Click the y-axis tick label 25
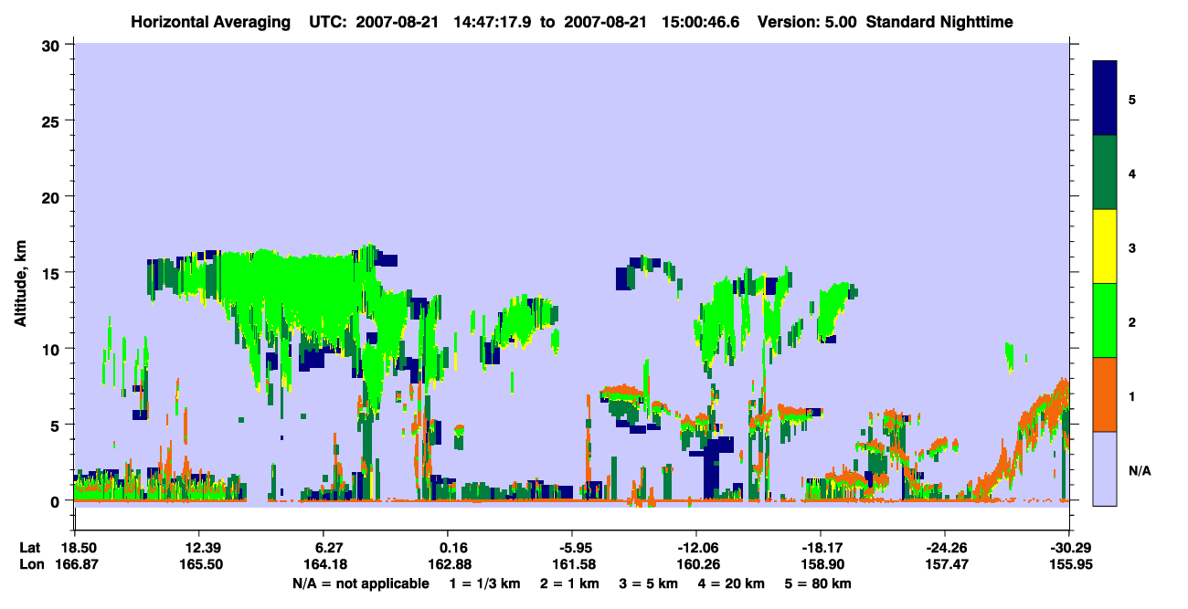The height and width of the screenshot is (609, 1188). 53,121
